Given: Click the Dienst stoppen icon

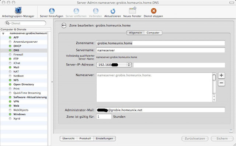Looking at the screenshot, I should tap(153, 11).
